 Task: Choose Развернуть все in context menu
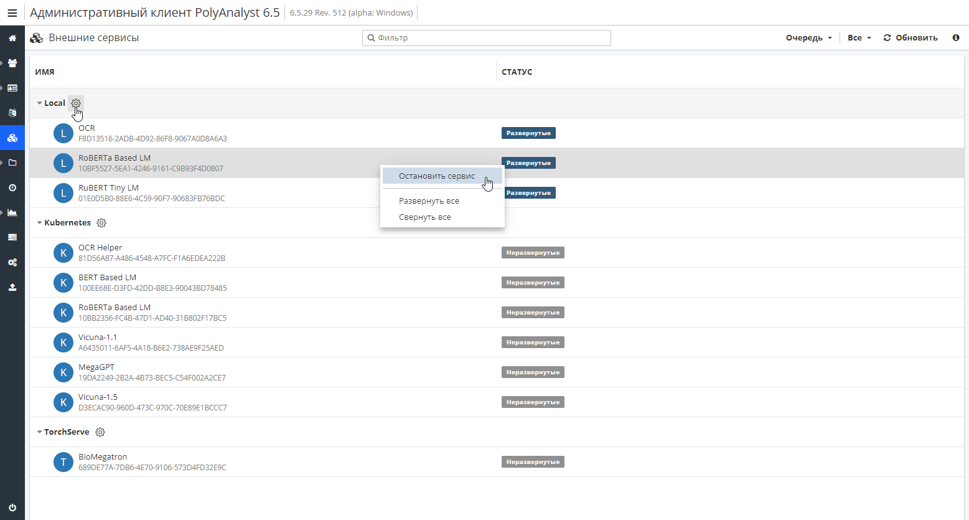click(x=429, y=201)
